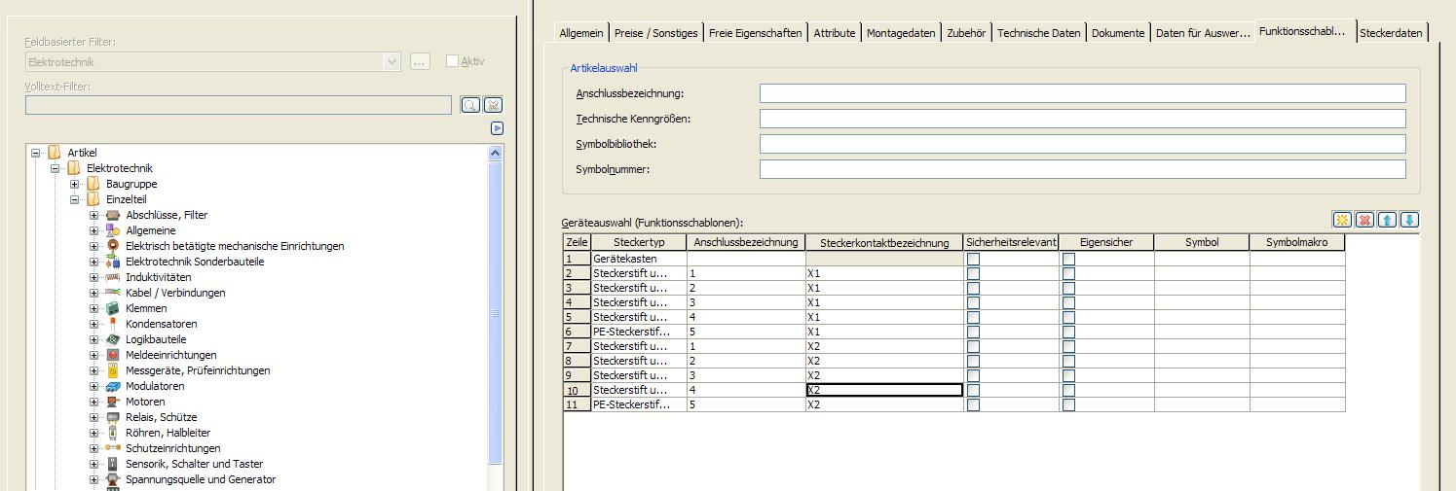Collapse the Artikel root node
The image size is (1456, 491).
tap(36, 153)
